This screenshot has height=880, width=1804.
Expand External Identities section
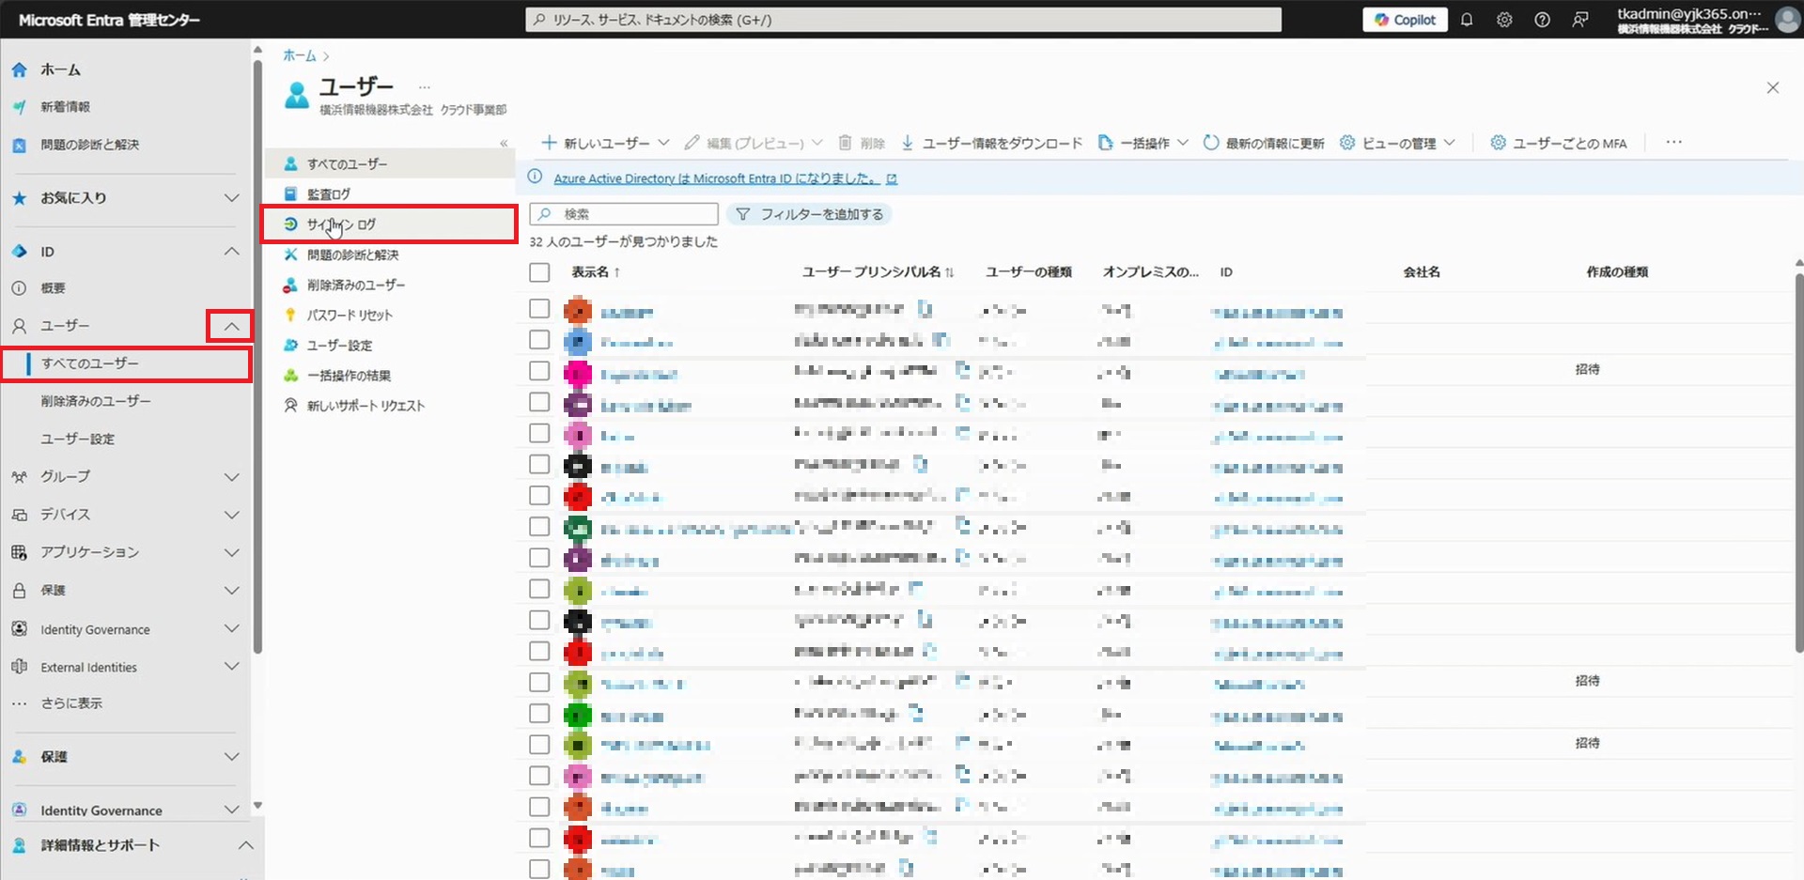click(x=231, y=667)
